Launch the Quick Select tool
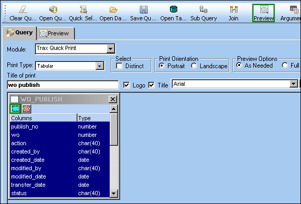Image resolution: width=301 pixels, height=204 pixels. 83,9
